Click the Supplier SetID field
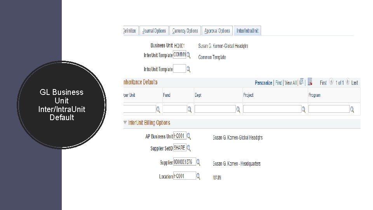The width and height of the screenshot is (373, 210). click(x=180, y=148)
